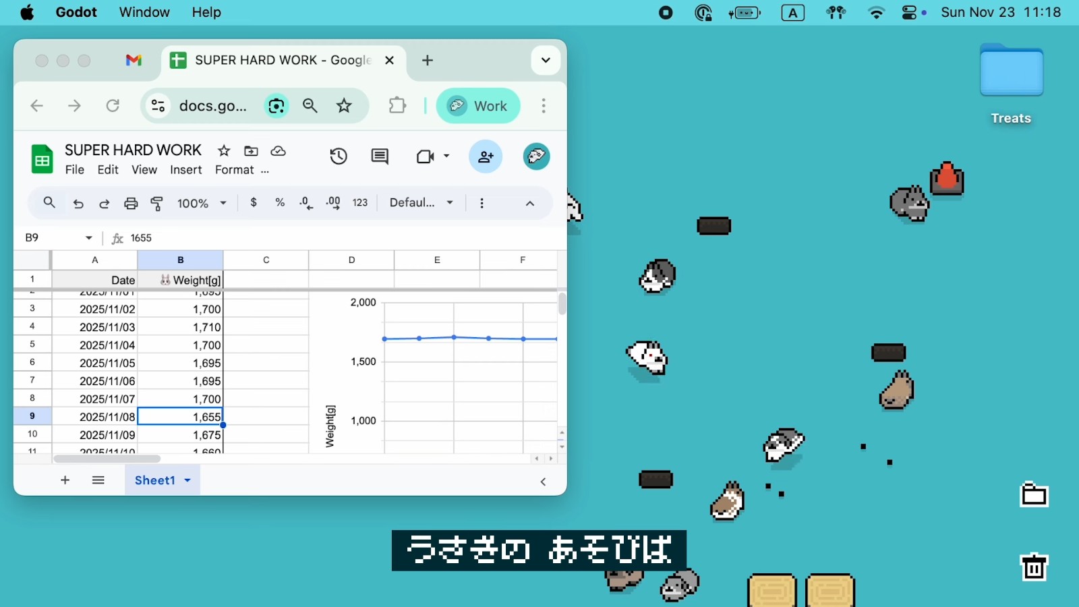This screenshot has height=607, width=1079.
Task: Format selected cell as percent
Action: point(280,203)
